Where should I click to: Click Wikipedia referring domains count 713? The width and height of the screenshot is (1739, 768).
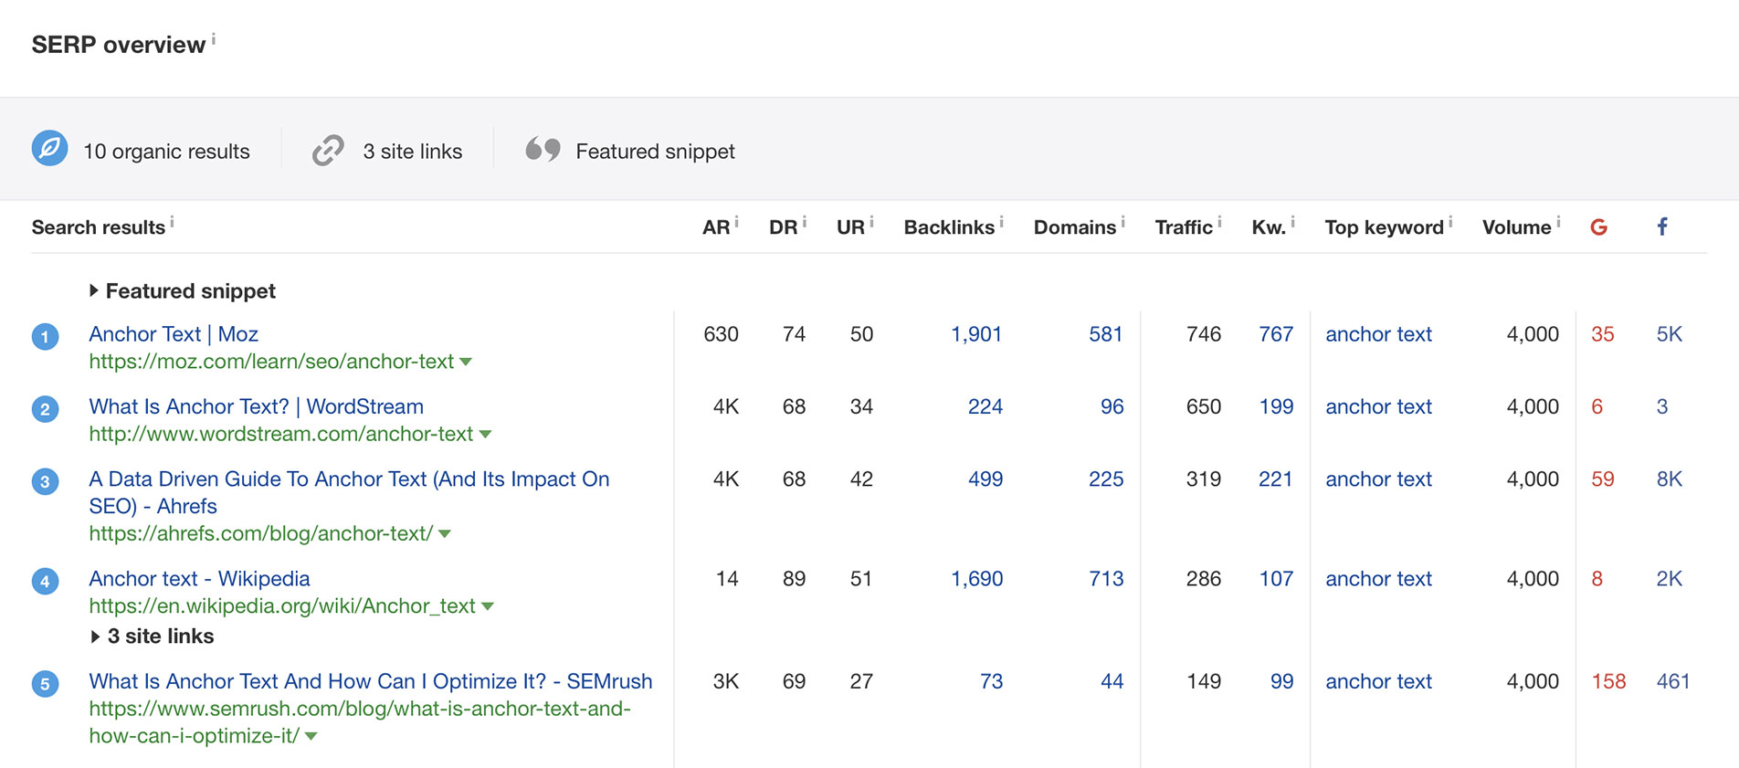click(1105, 579)
